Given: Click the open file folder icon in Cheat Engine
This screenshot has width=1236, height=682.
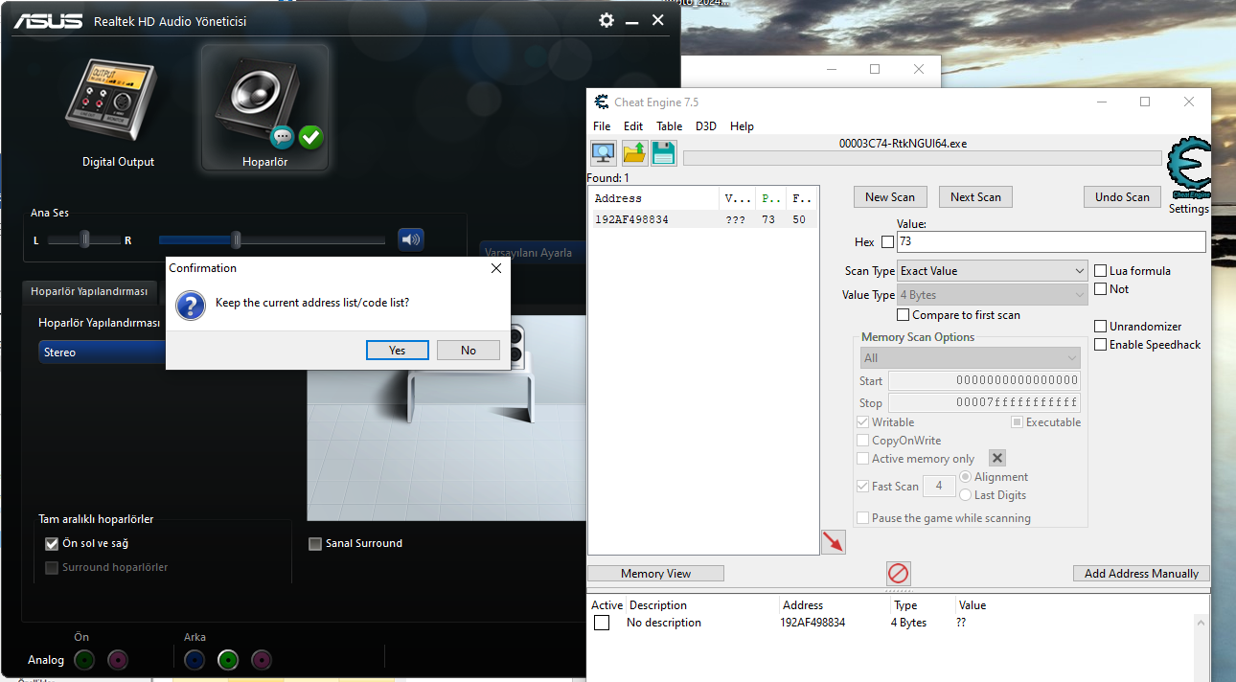Looking at the screenshot, I should pos(634,153).
